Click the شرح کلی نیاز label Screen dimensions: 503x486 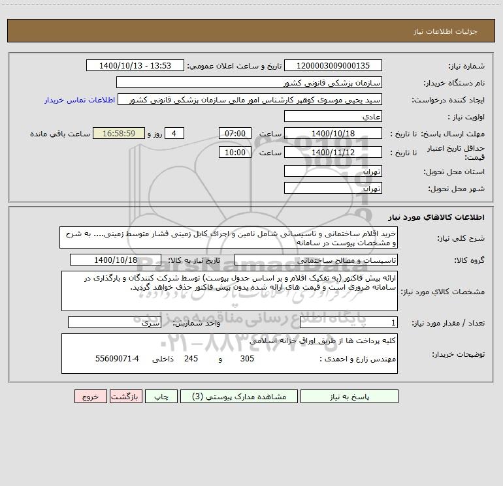pyautogui.click(x=461, y=238)
